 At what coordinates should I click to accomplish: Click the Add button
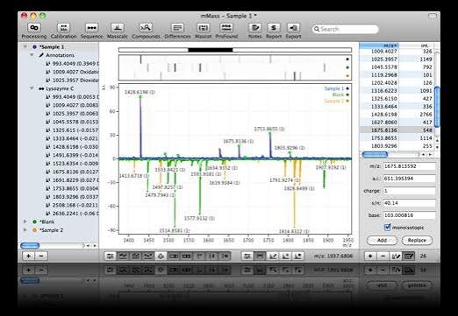(x=382, y=240)
